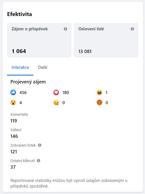This screenshot has width=145, height=194.
Task: Click the red heart Love reaction icon
Action: click(x=56, y=92)
